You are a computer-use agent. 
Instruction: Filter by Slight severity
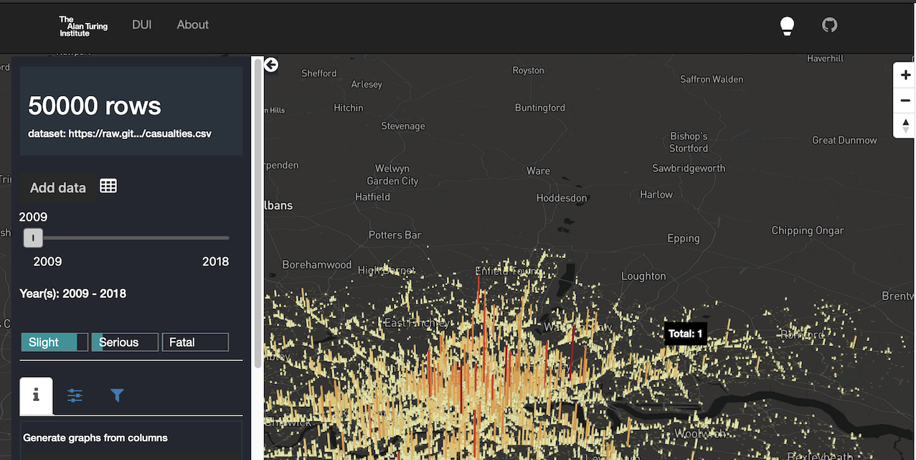tap(55, 342)
